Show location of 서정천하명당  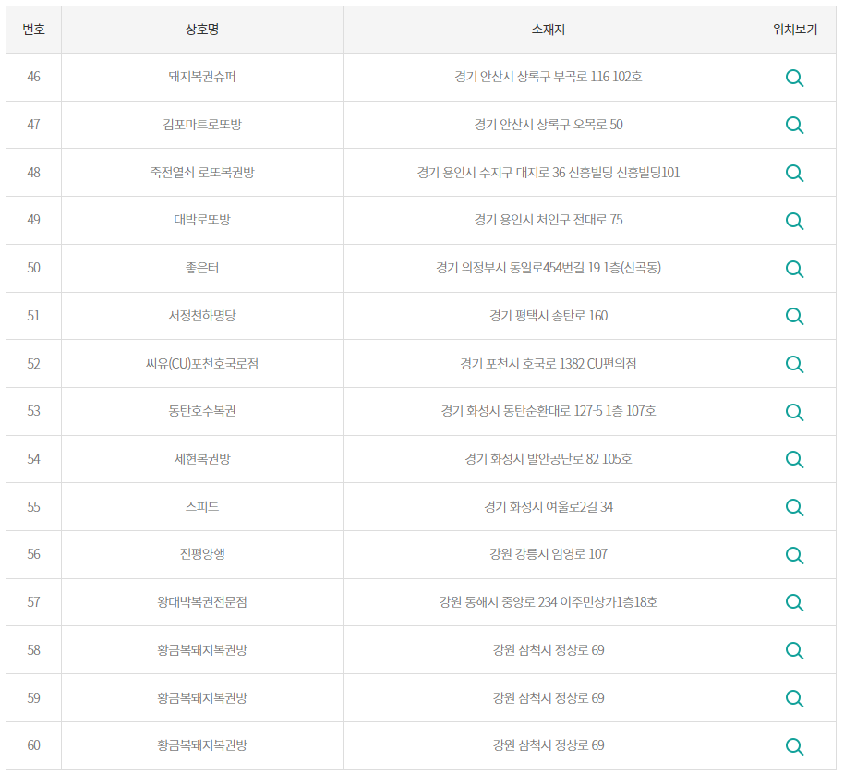(x=794, y=317)
